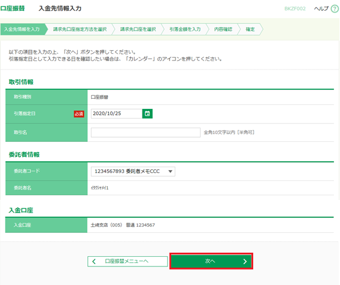Select the 1234567893 委託者メモCCC combo box
The height and width of the screenshot is (285, 340).
click(133, 171)
